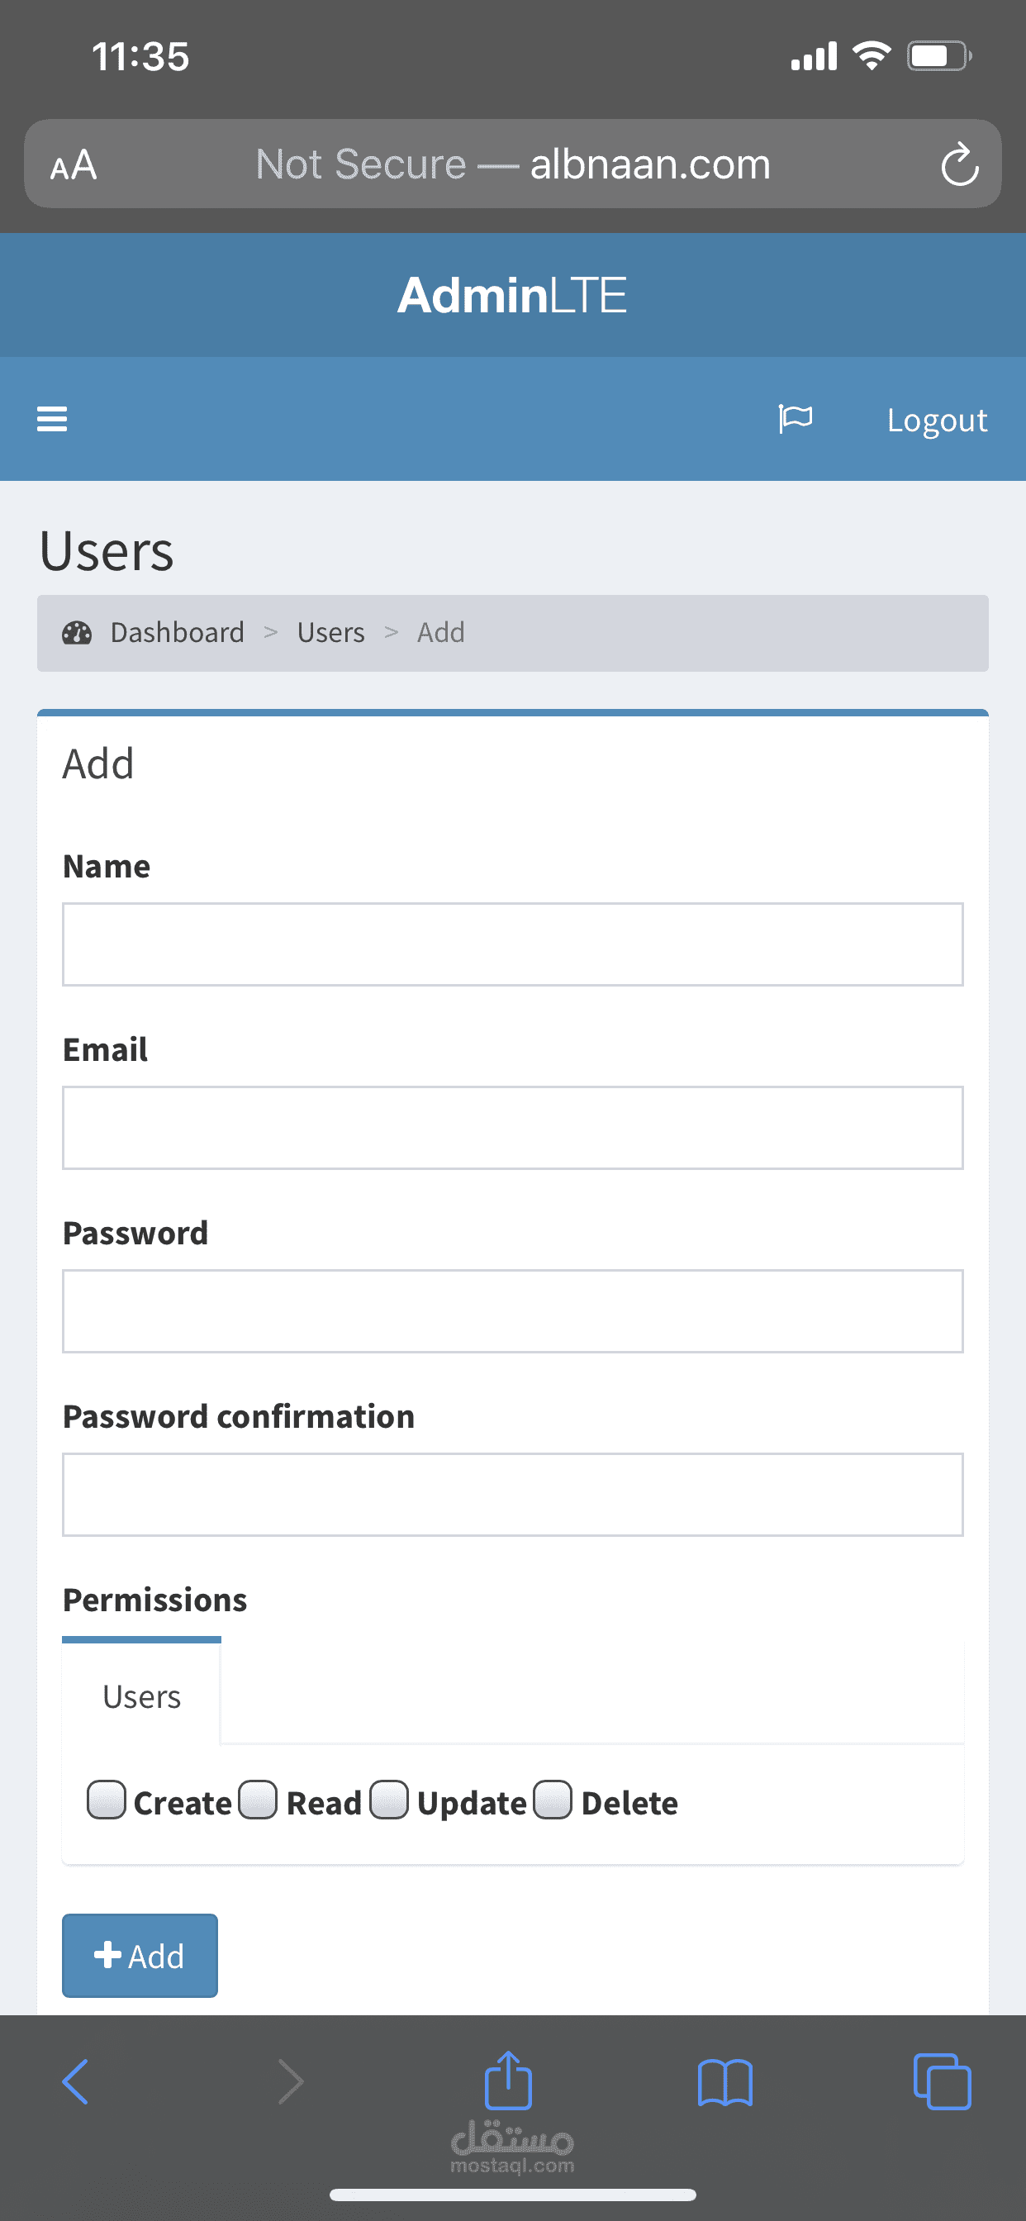Show open Safari tabs
Image resolution: width=1026 pixels, height=2221 pixels.
(942, 2081)
